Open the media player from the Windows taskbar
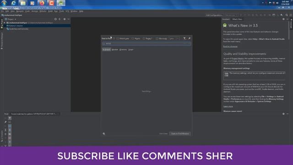The height and width of the screenshot is (165, 293). tap(33, 3)
